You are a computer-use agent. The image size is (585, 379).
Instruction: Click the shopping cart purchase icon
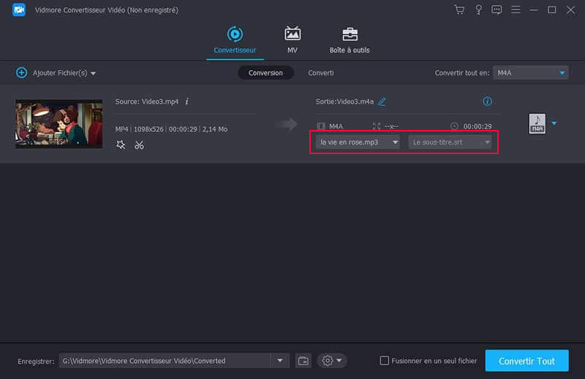tap(459, 10)
